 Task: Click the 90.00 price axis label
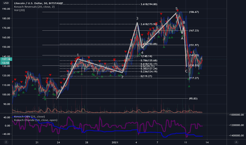point(7,104)
